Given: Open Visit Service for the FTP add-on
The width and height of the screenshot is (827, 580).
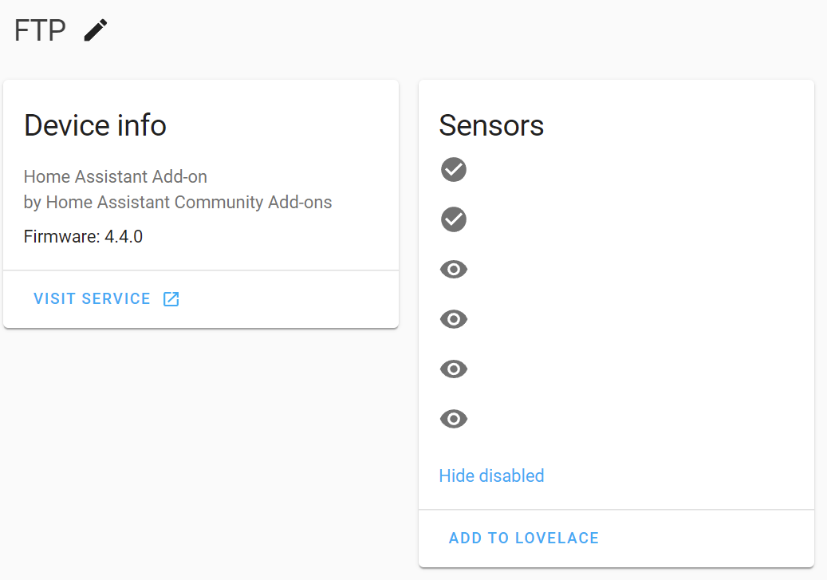Looking at the screenshot, I should click(92, 298).
